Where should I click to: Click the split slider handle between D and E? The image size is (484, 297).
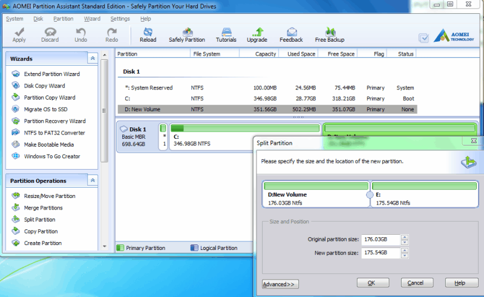[x=370, y=195]
